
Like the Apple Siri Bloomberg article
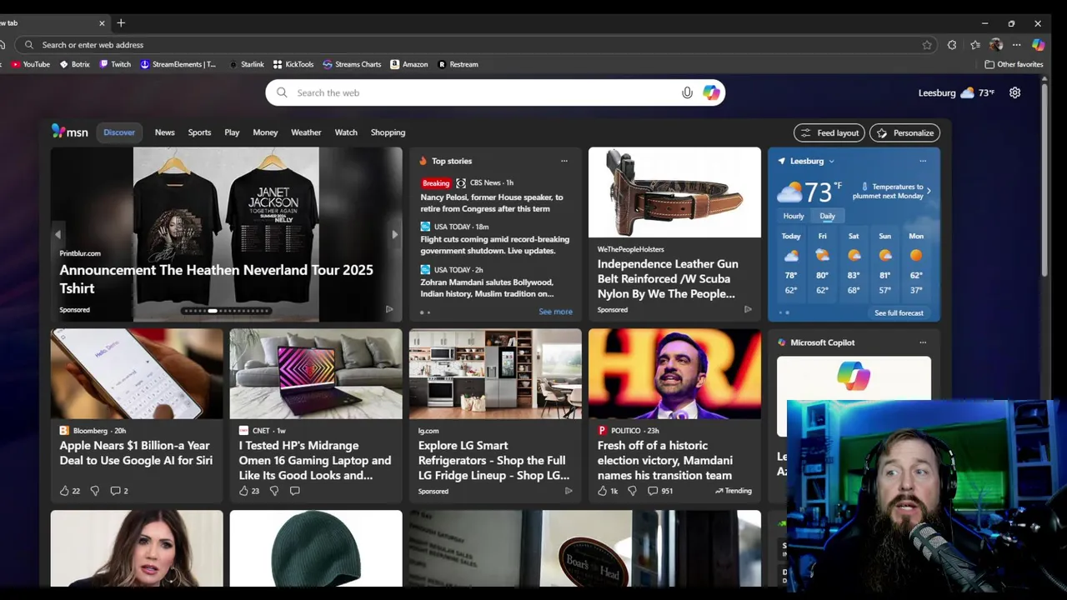coord(65,491)
